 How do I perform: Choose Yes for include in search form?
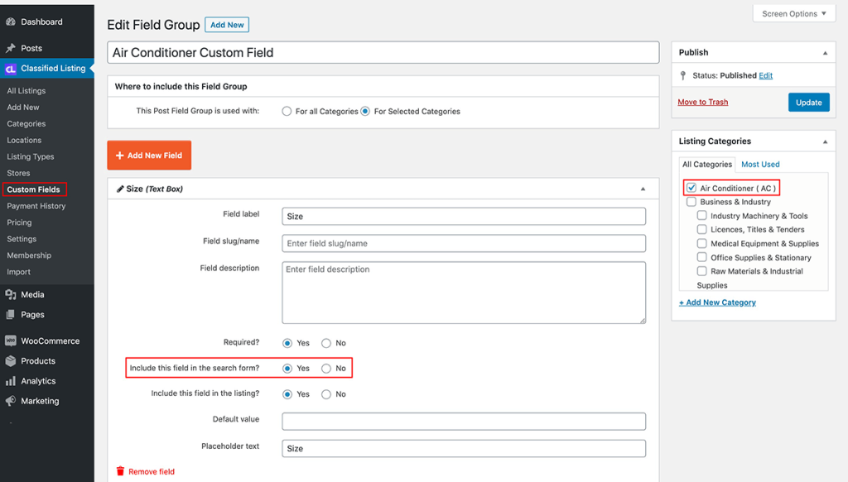click(287, 369)
